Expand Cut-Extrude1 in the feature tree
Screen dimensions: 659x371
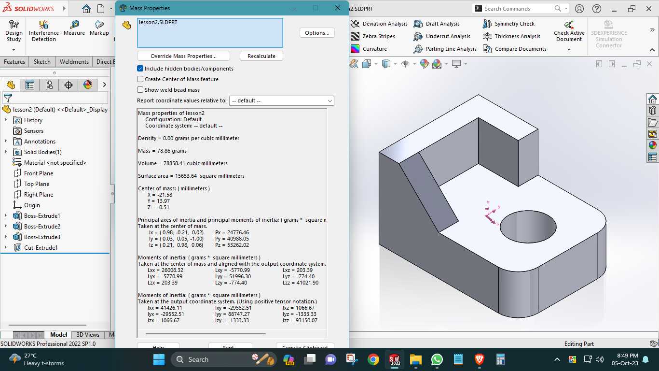pyautogui.click(x=6, y=248)
